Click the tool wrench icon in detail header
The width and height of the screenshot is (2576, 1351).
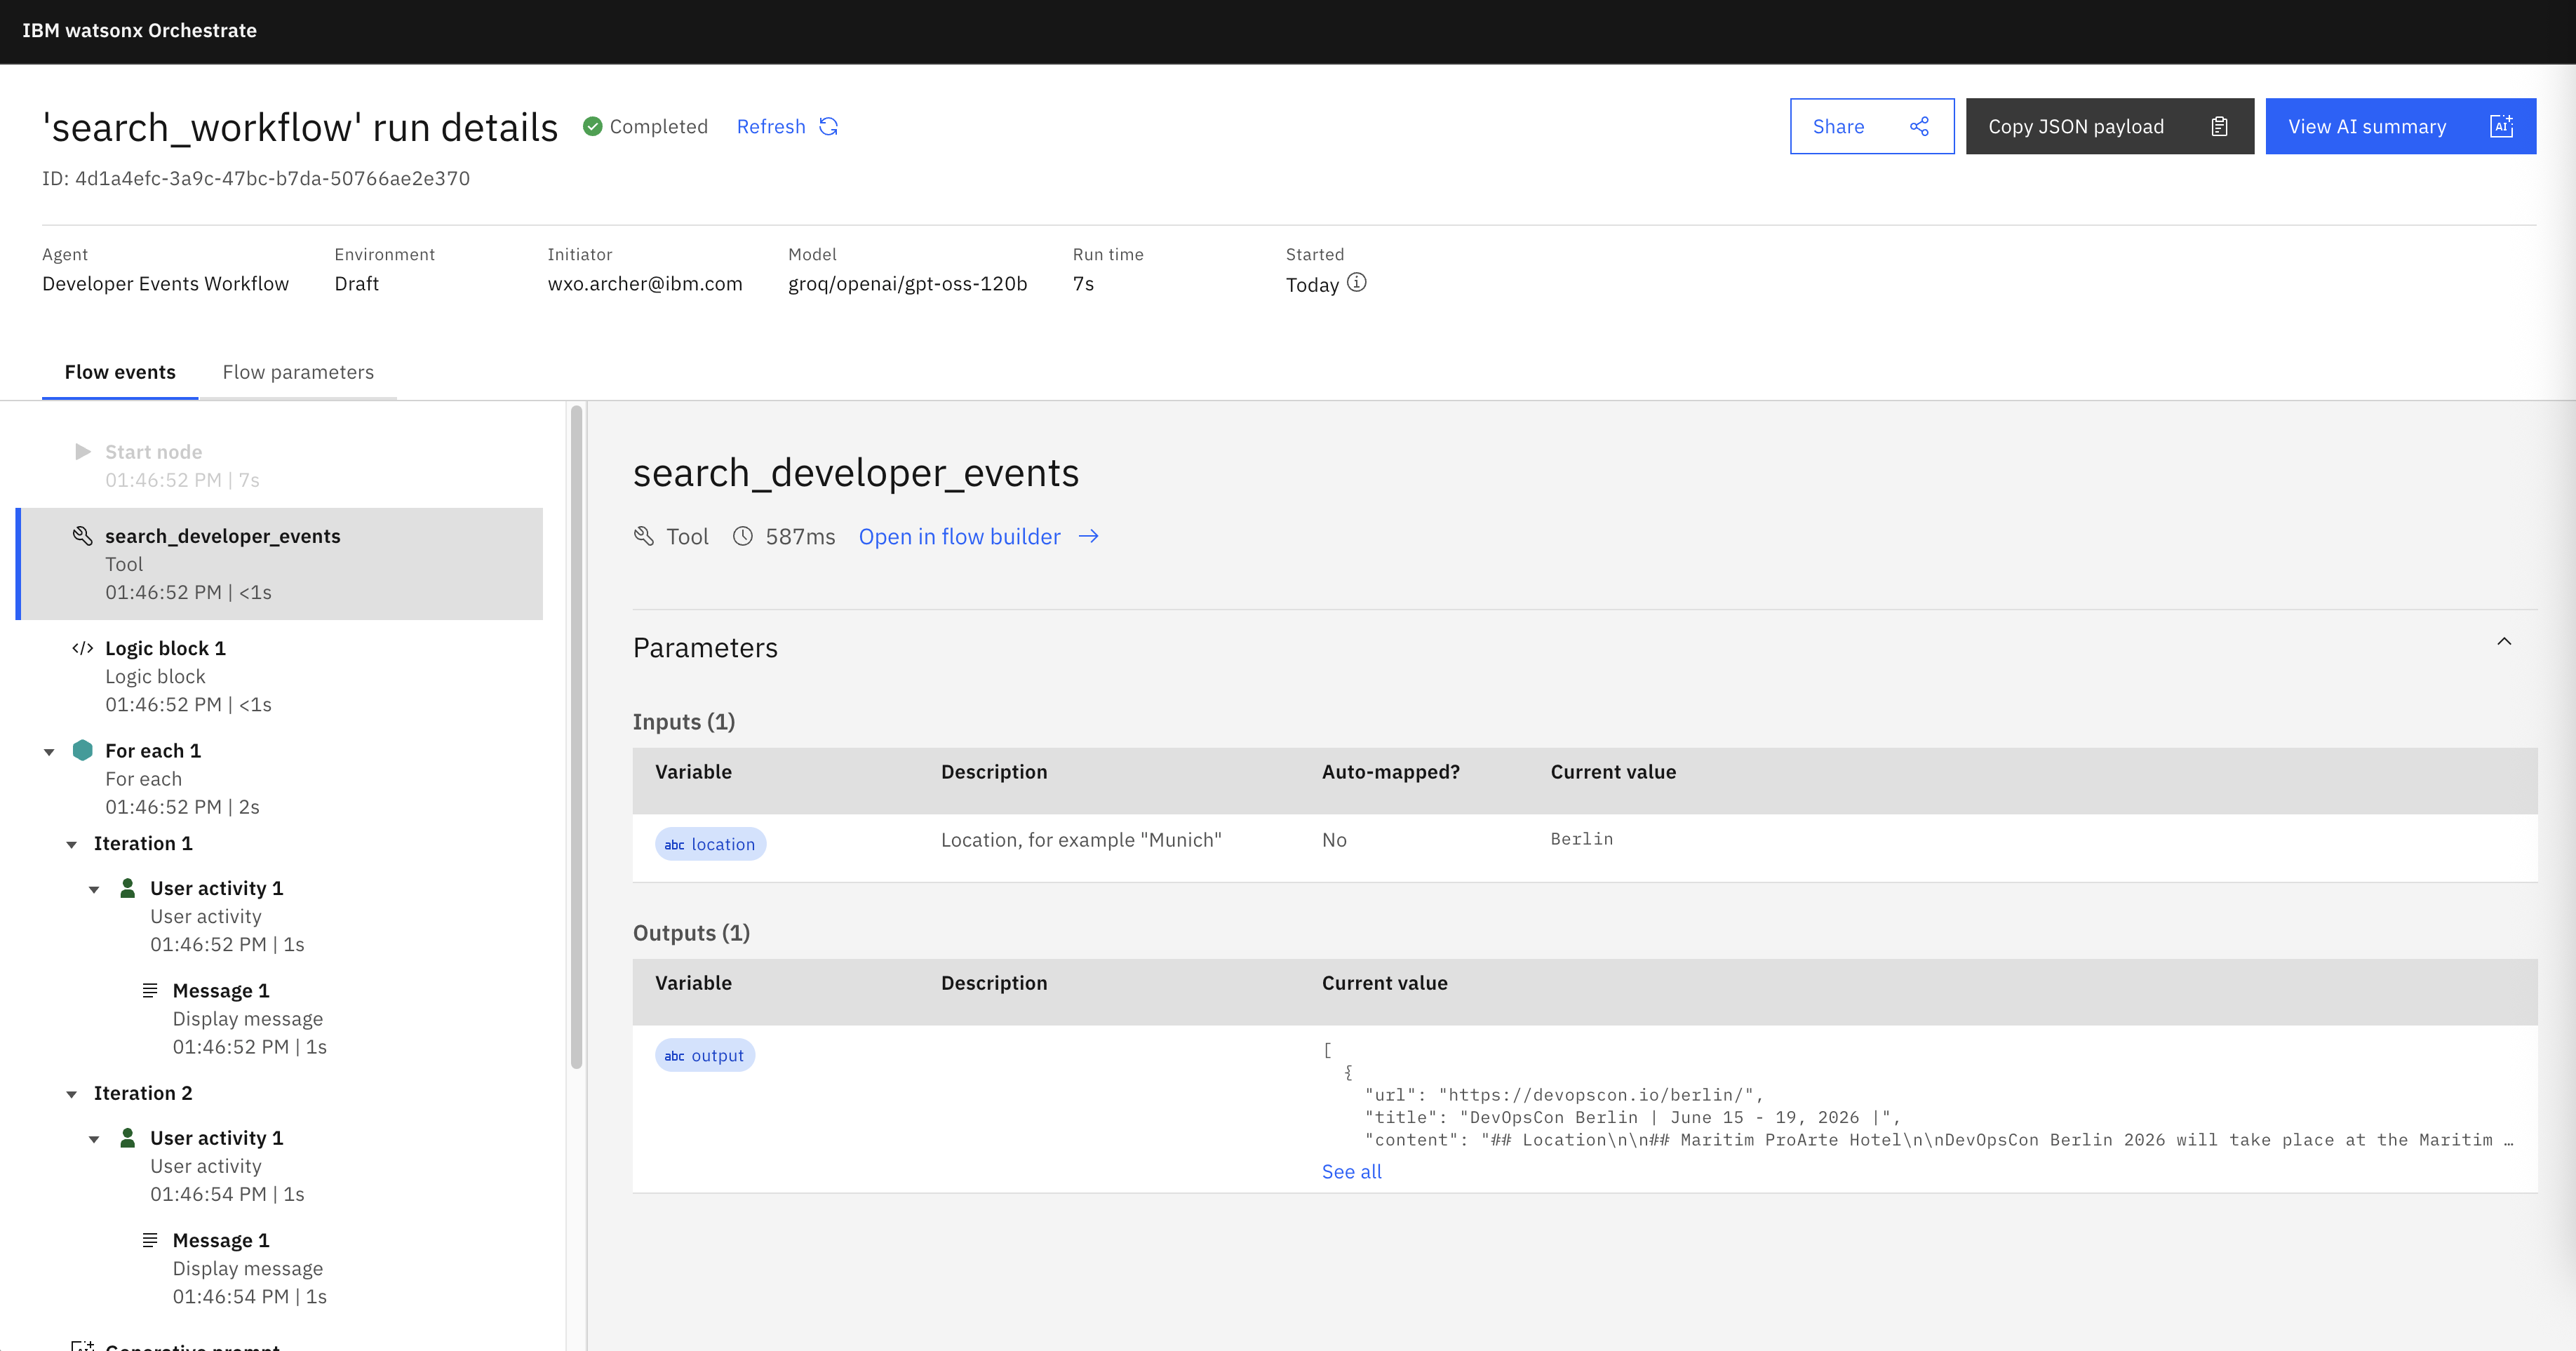tap(644, 536)
